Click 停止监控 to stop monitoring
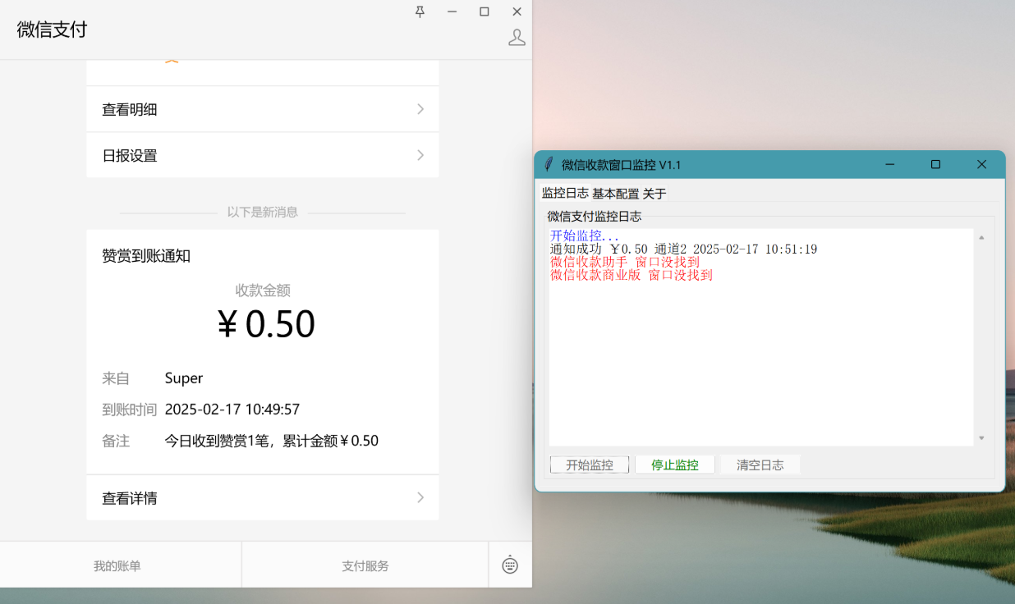Image resolution: width=1015 pixels, height=604 pixels. click(x=674, y=465)
